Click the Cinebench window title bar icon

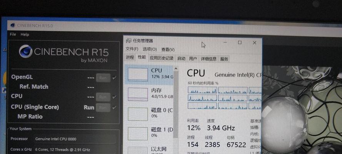coord(13,25)
